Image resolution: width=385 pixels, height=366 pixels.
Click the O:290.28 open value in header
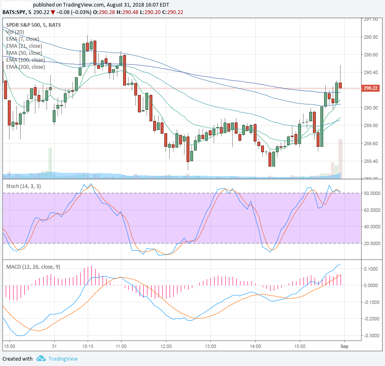[104, 12]
